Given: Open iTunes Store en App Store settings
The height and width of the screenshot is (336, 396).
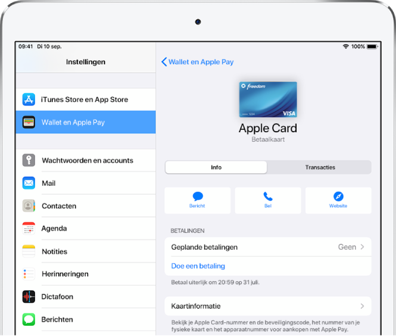Looking at the screenshot, I should (x=86, y=99).
